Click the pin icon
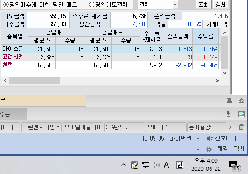The image size is (248, 174). 229,101
